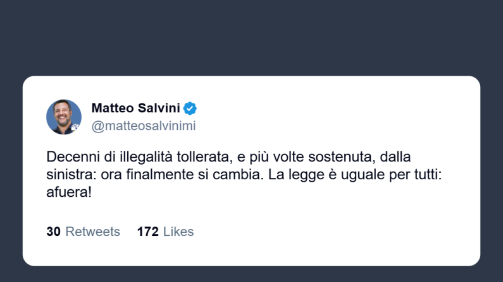503x282 pixels.
Task: Click the word sinistra in tweet
Action: click(x=69, y=173)
